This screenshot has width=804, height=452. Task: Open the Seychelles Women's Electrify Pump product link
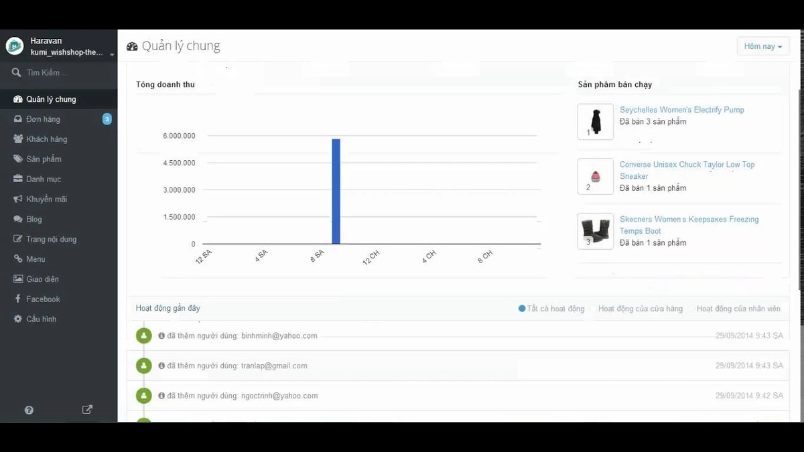(682, 109)
